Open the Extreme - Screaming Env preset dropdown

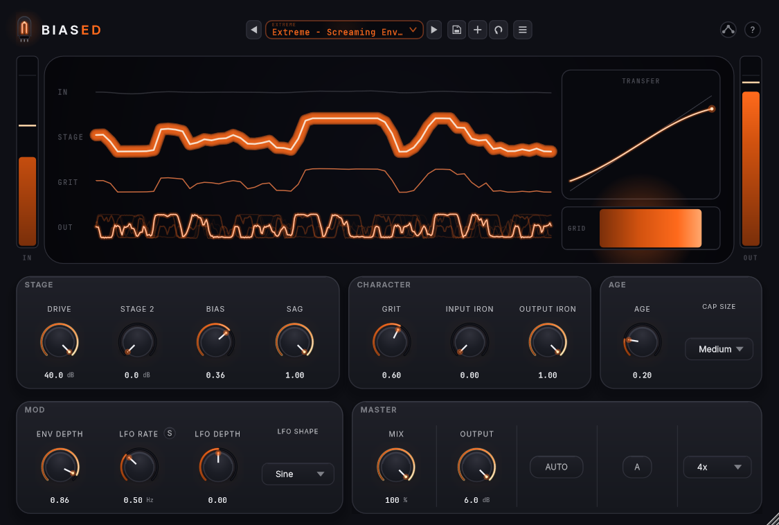[344, 30]
